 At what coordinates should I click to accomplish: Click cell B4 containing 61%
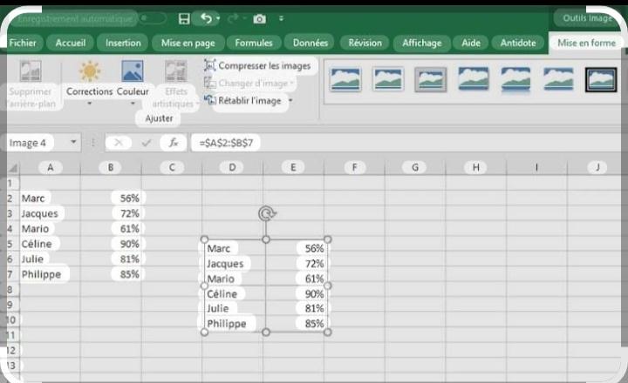click(x=111, y=229)
